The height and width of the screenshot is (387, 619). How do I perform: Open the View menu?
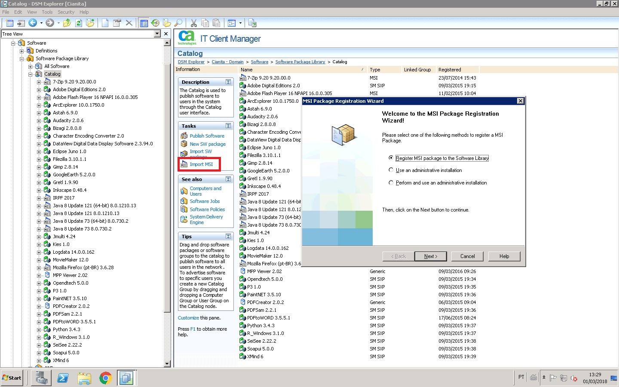[x=32, y=12]
